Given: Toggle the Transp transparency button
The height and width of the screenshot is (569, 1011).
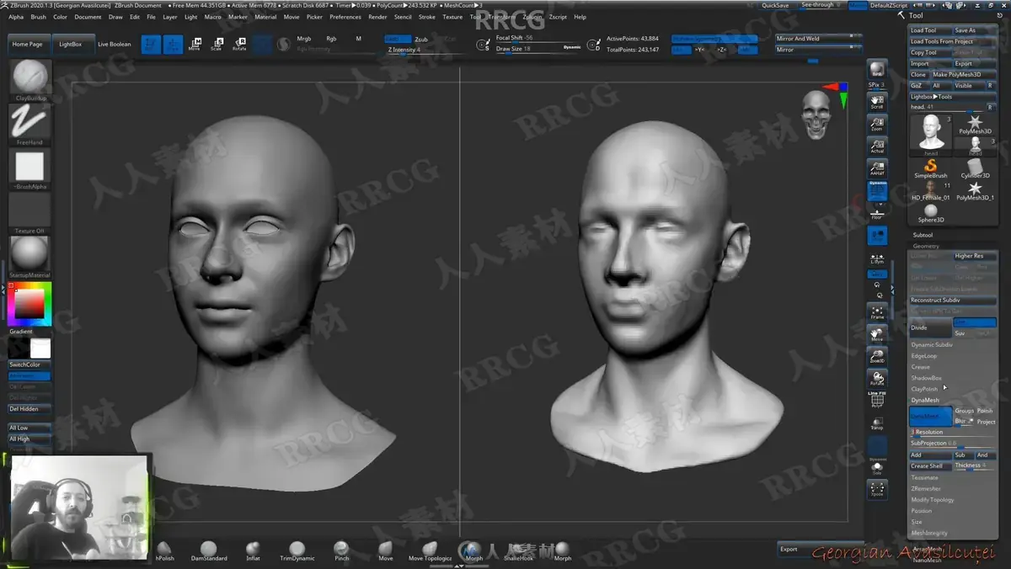Looking at the screenshot, I should [877, 423].
